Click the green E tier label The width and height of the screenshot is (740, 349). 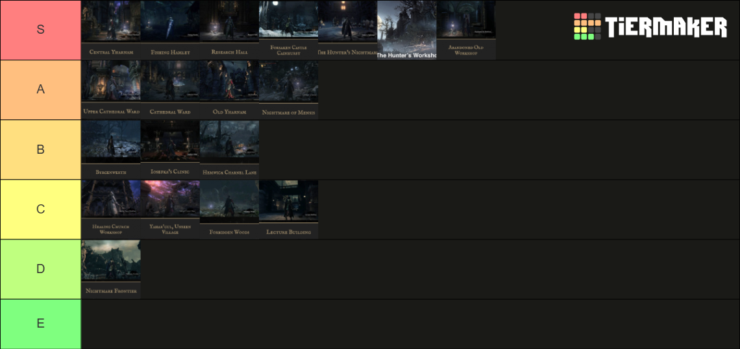pos(41,324)
